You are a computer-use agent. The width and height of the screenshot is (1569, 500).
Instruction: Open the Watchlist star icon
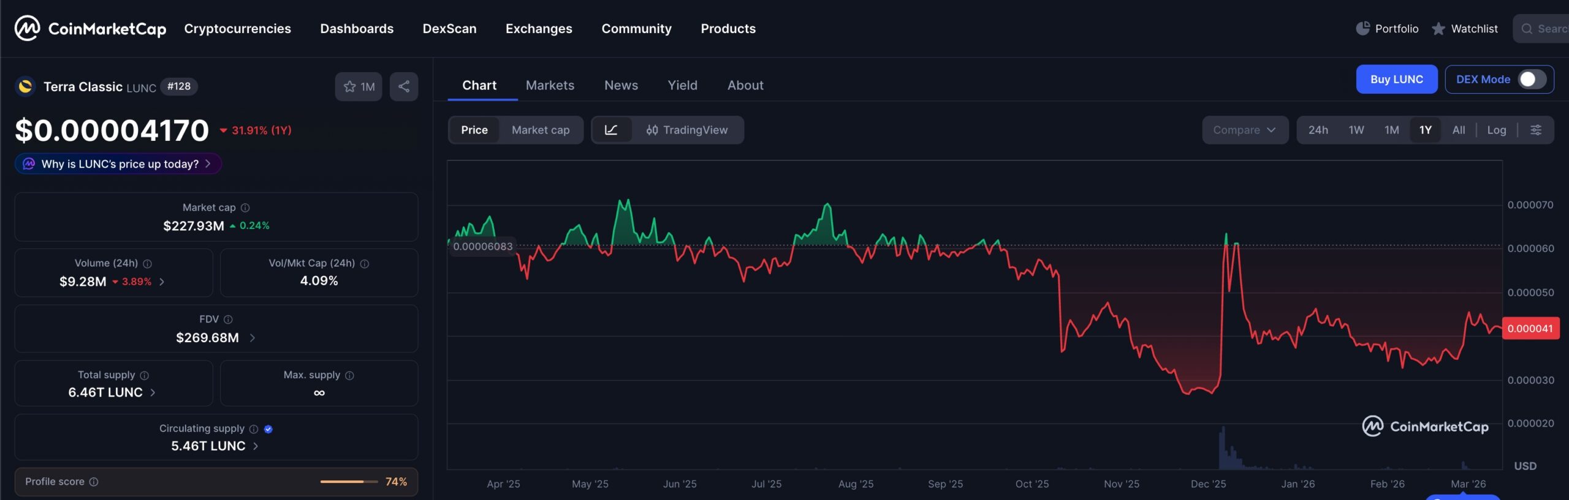[x=1438, y=29]
